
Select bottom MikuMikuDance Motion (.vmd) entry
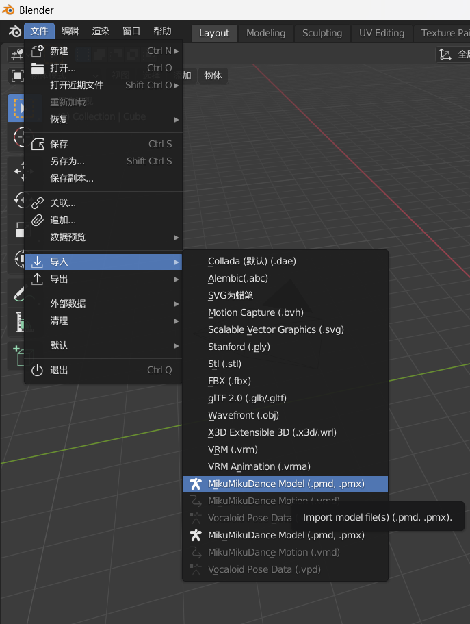[285, 552]
